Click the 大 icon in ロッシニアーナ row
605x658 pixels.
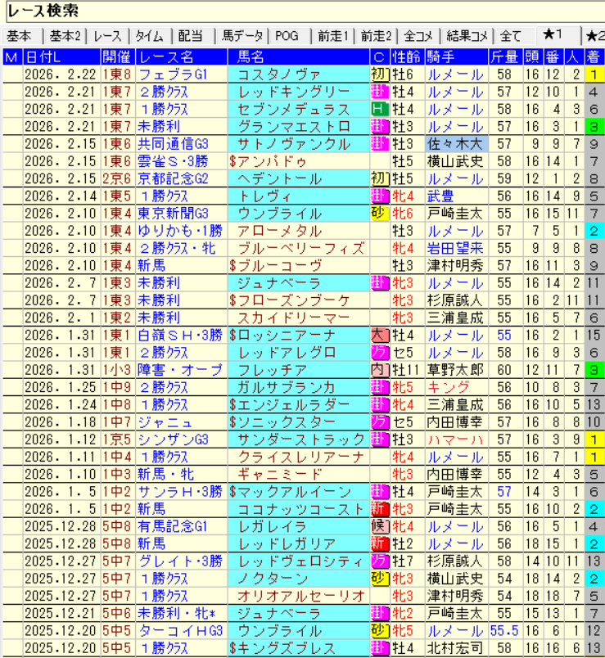click(380, 336)
